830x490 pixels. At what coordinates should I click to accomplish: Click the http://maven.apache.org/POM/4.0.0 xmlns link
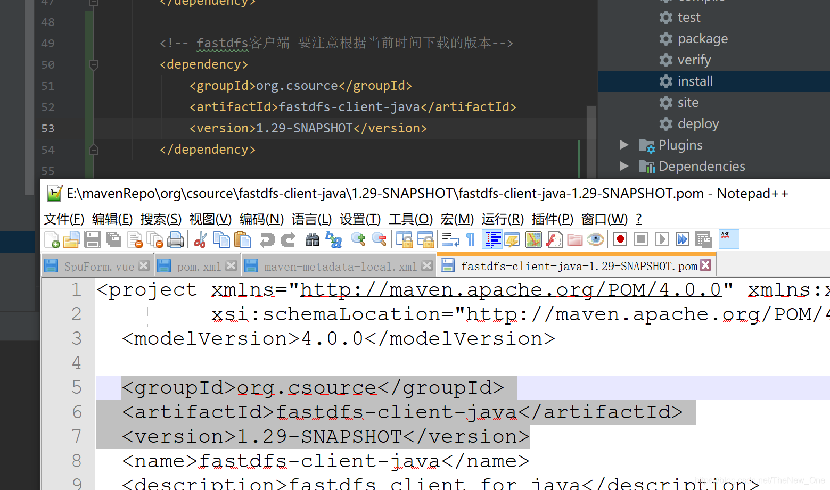coord(511,290)
